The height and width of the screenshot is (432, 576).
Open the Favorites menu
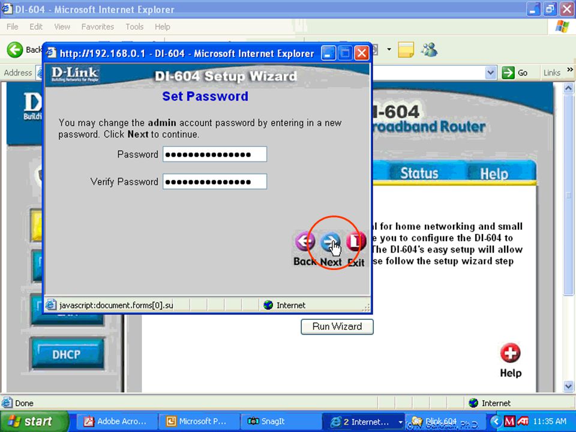click(98, 27)
